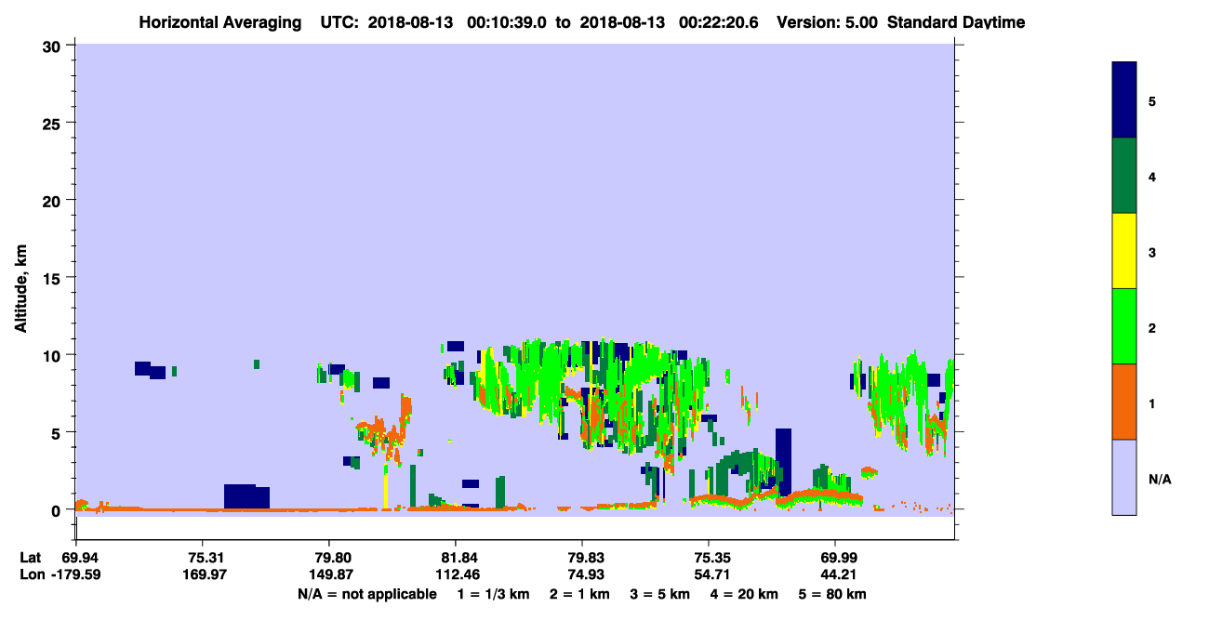Screen dimensions: 1209x620
Task: Click the 'Lon' row label
Action: [32, 574]
